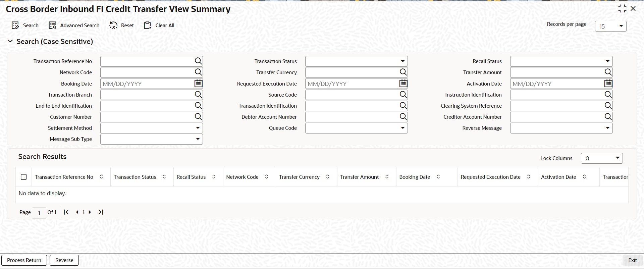Open Queue Code dropdown
The height and width of the screenshot is (269, 644).
356,128
